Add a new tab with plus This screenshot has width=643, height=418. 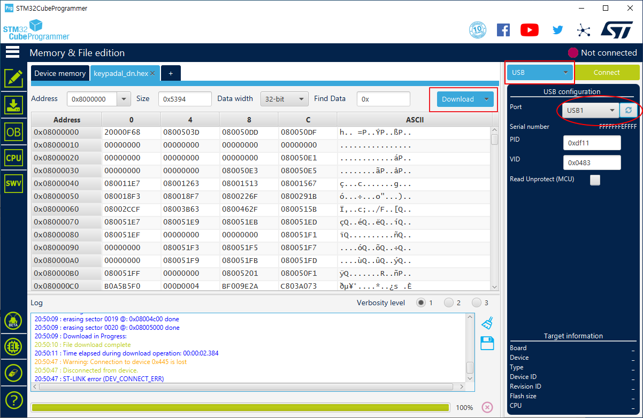pos(171,73)
